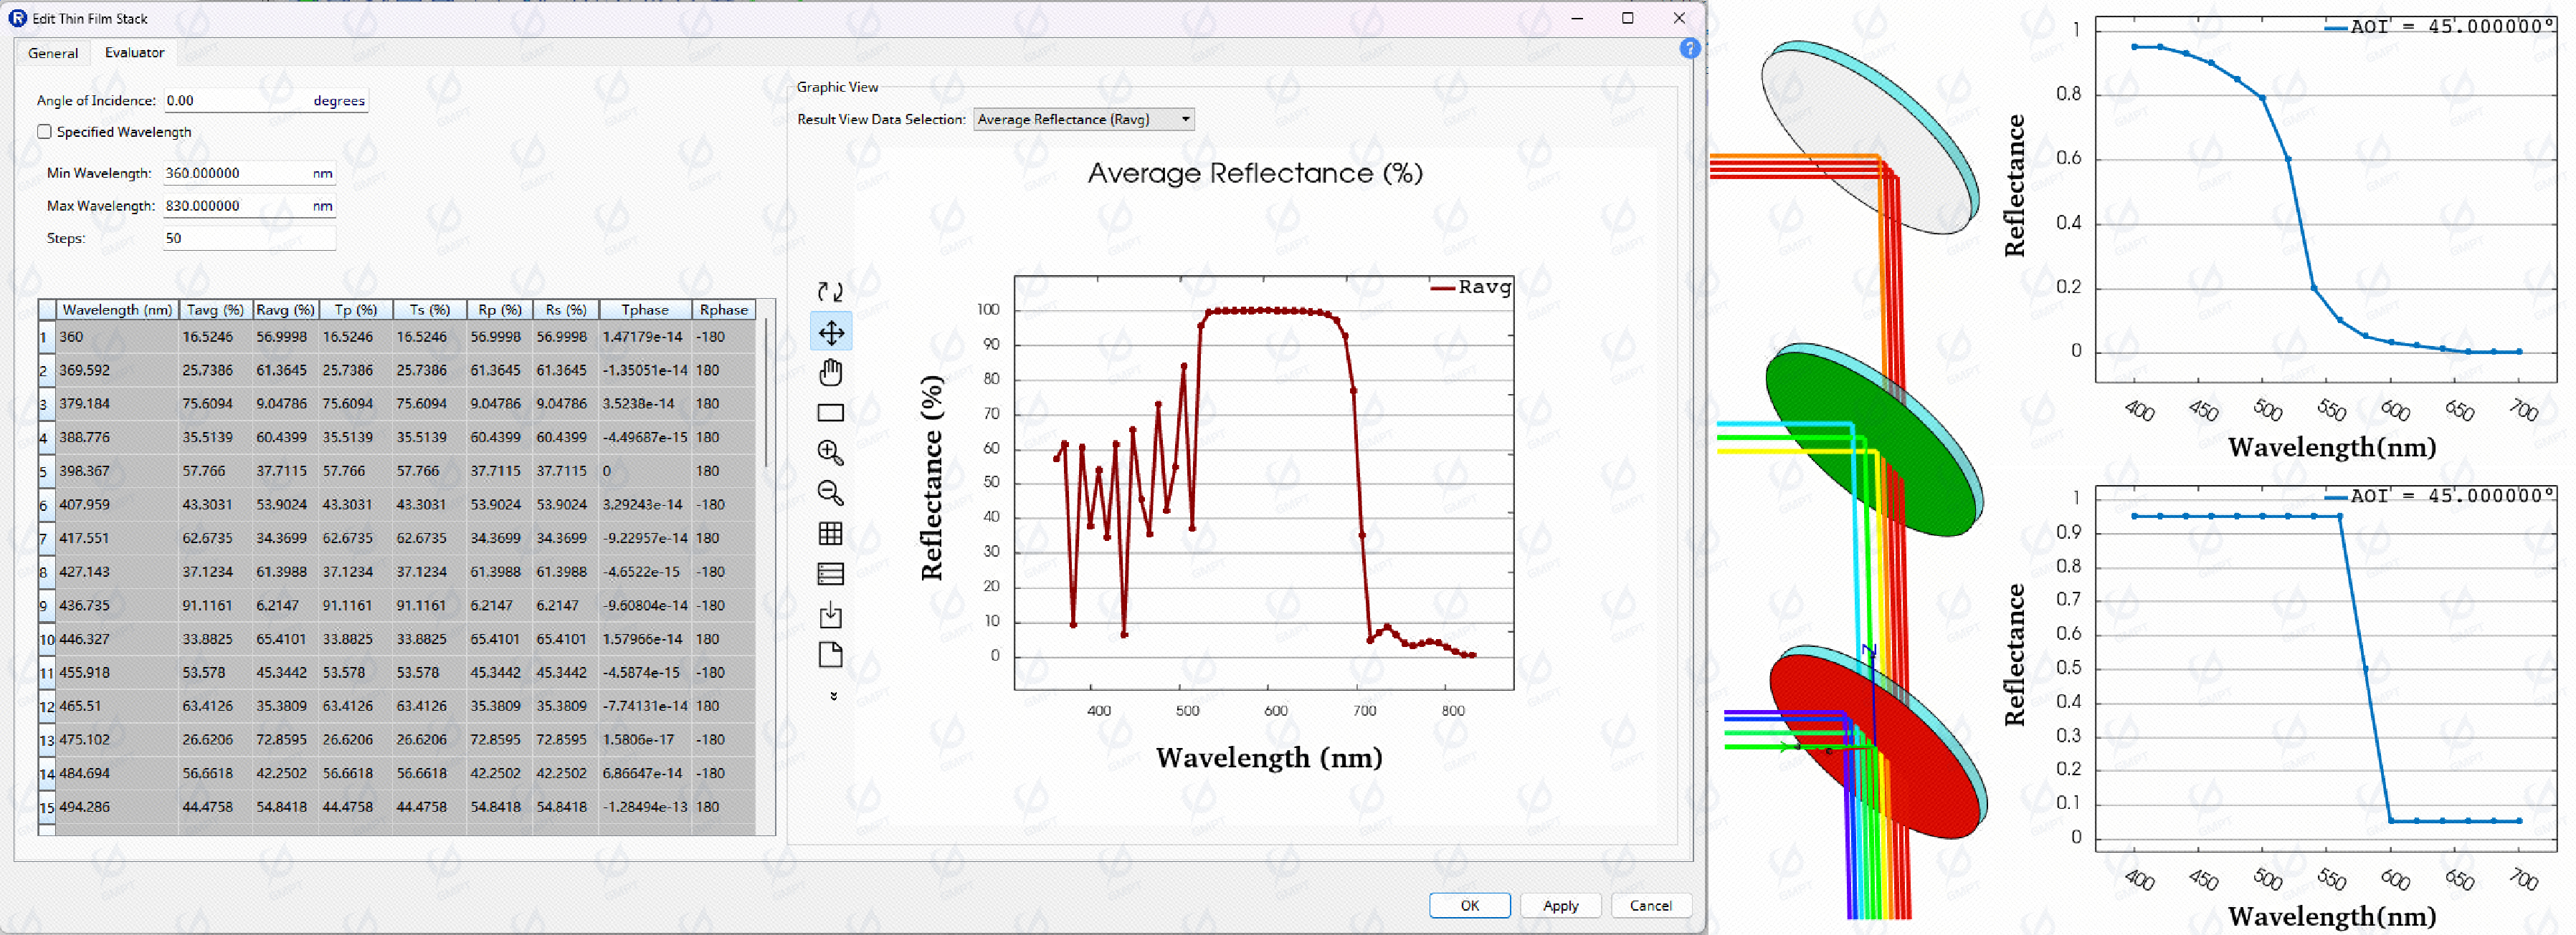Click the AOI legend in the lower reflectance chart

(x=2438, y=497)
